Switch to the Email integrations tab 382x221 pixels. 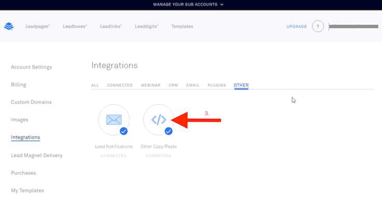[193, 85]
